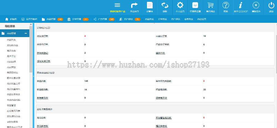
Task: Select 更改加密串 in the sidebar
Action: 12,122
